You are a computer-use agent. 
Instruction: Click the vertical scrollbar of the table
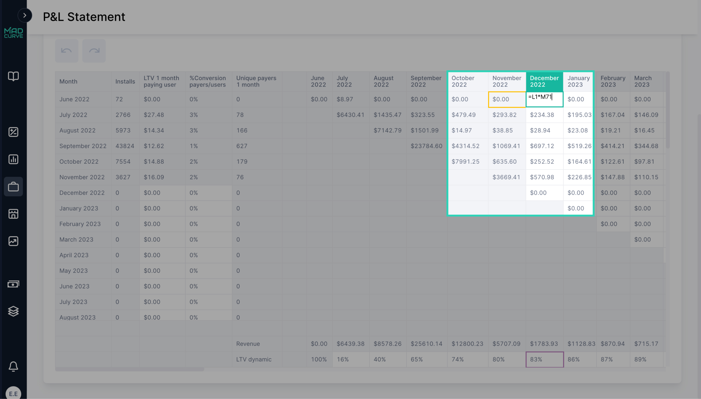[x=668, y=110]
